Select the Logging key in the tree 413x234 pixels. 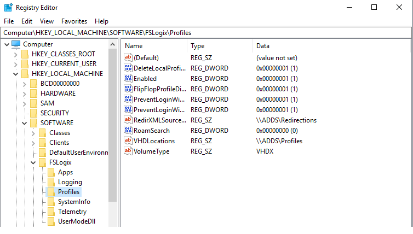click(x=70, y=182)
